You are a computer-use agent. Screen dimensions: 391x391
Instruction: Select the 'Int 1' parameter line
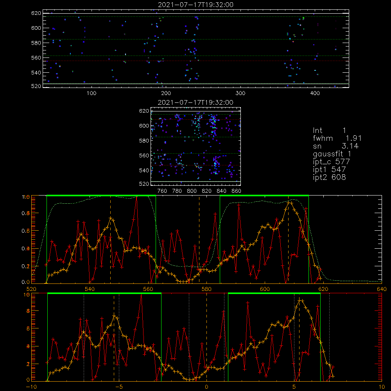(x=329, y=131)
